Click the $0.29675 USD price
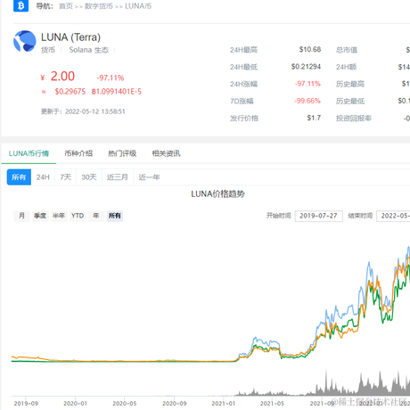The width and height of the screenshot is (410, 410). (70, 92)
